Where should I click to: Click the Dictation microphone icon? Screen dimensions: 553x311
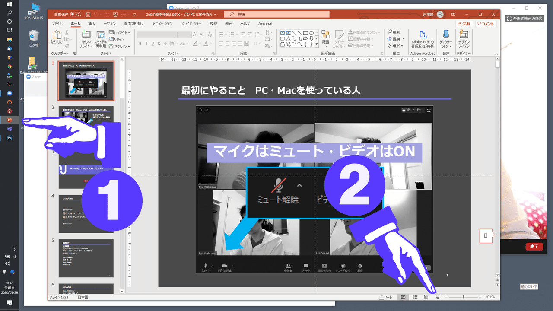click(x=445, y=35)
